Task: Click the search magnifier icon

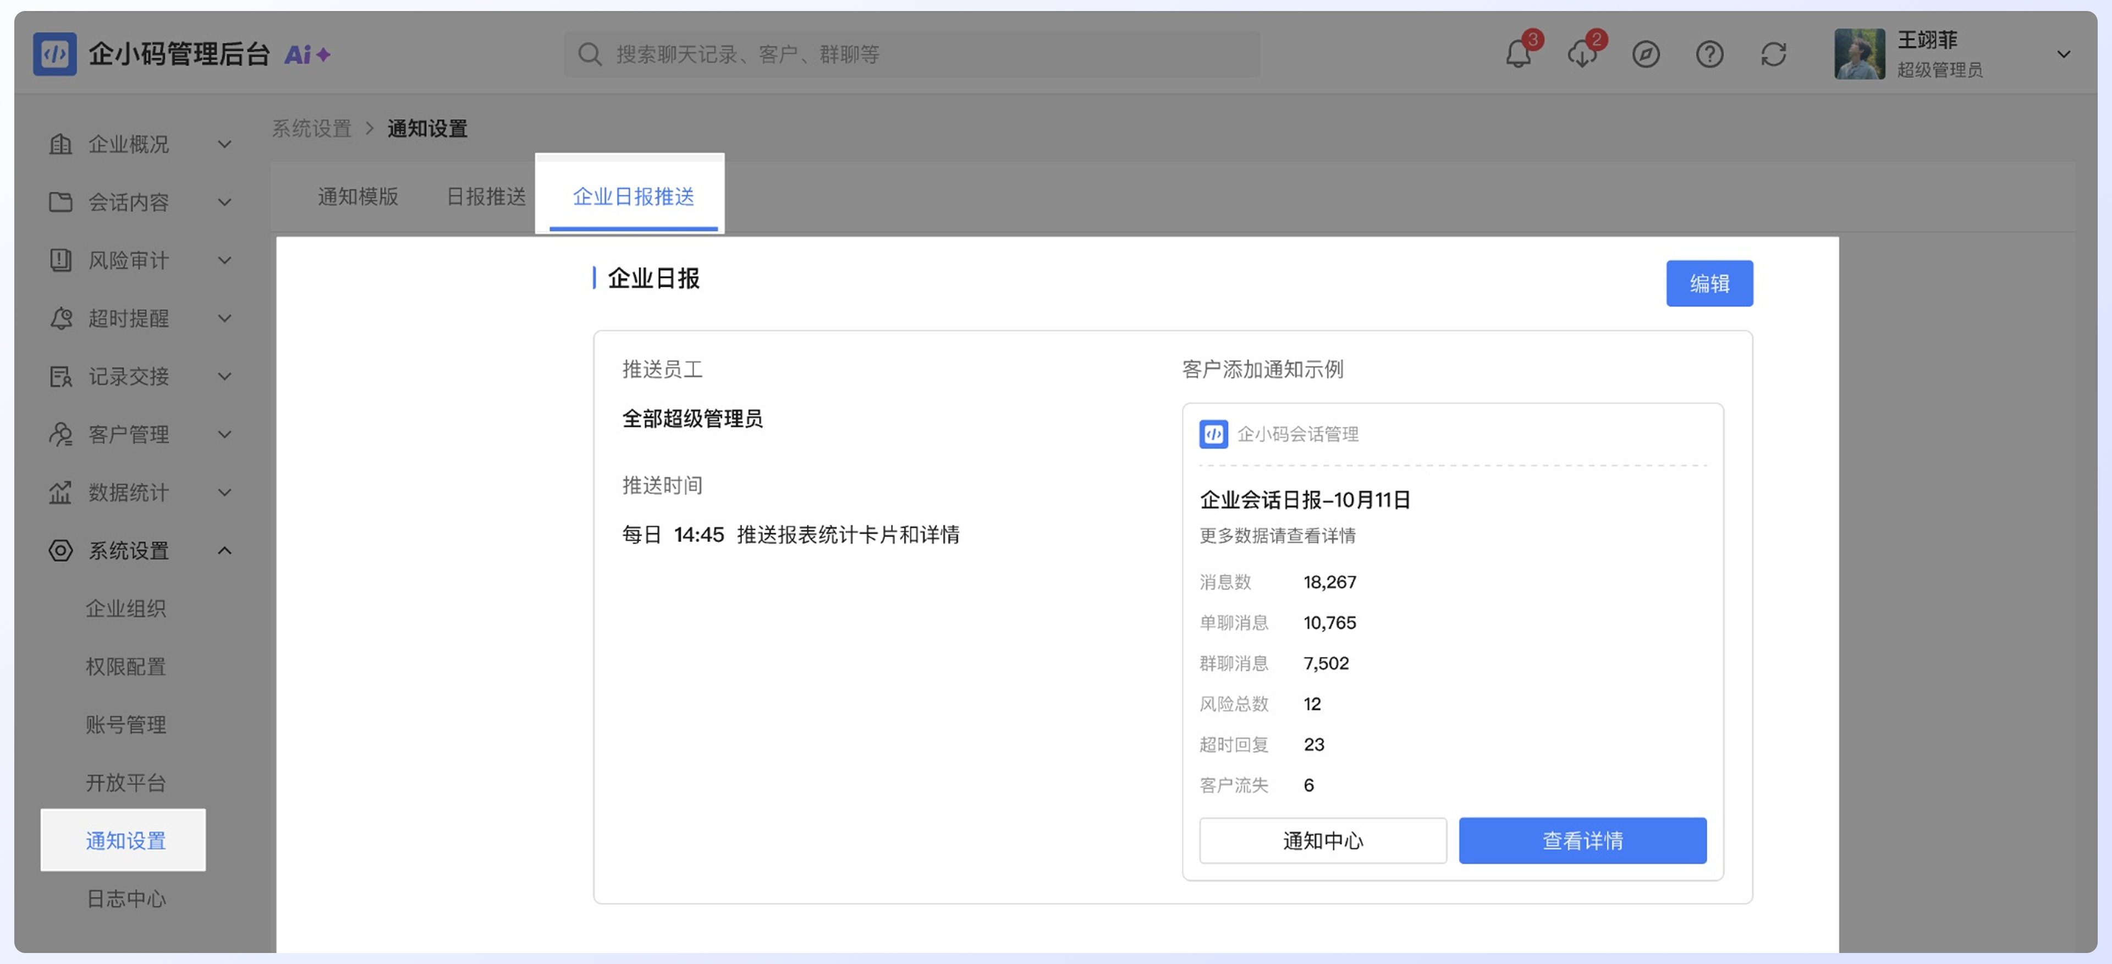Action: pyautogui.click(x=590, y=54)
